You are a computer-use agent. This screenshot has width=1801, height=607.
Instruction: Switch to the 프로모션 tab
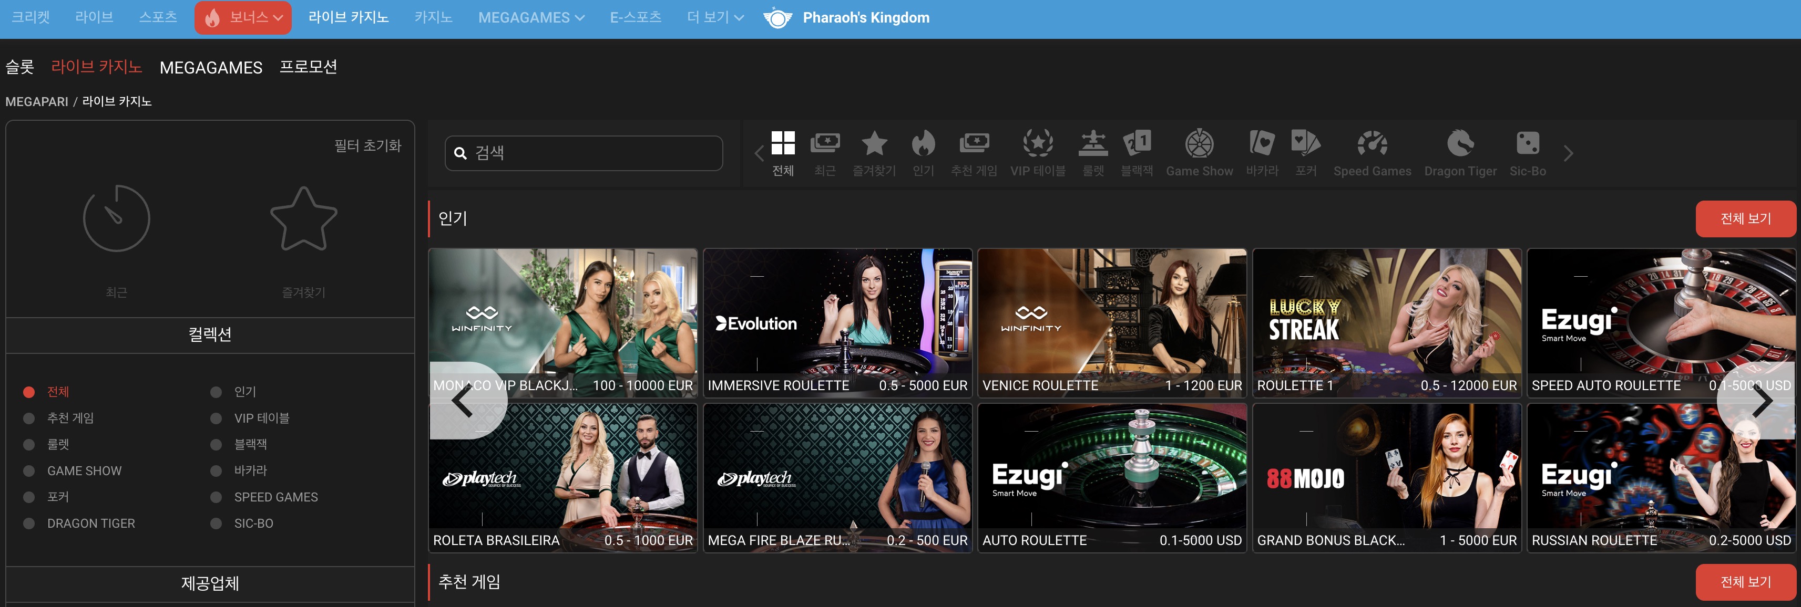pos(309,67)
